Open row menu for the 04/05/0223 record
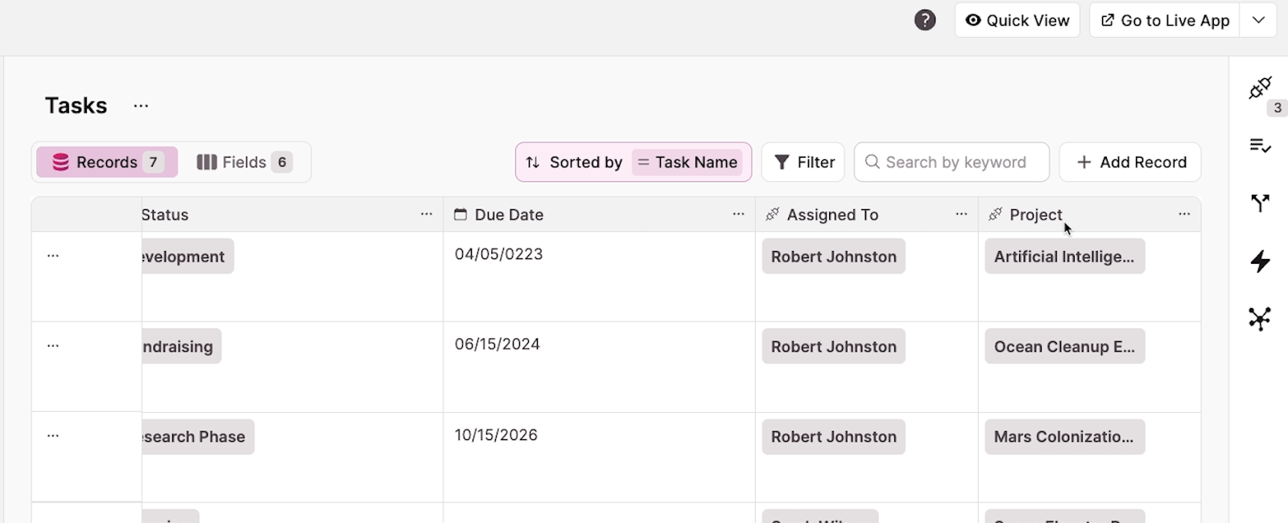1288x523 pixels. pyautogui.click(x=53, y=255)
